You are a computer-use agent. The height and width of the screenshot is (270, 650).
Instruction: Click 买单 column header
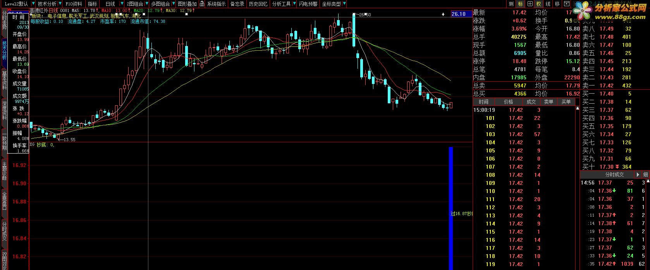[566, 102]
